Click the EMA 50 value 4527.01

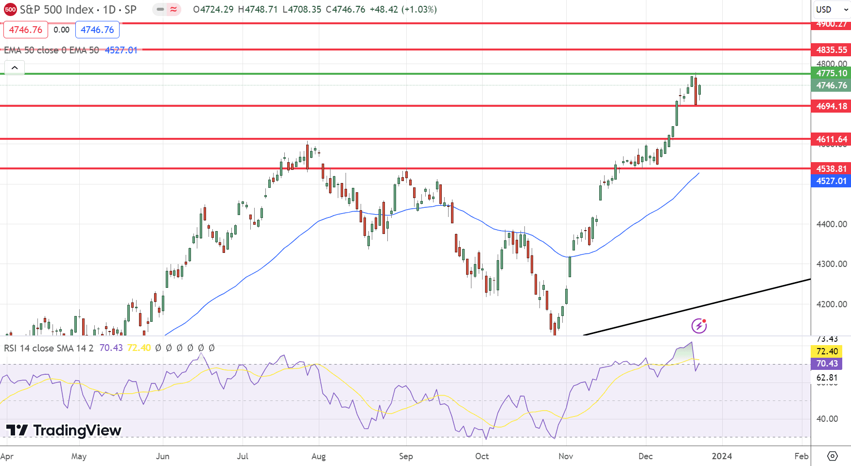(122, 50)
